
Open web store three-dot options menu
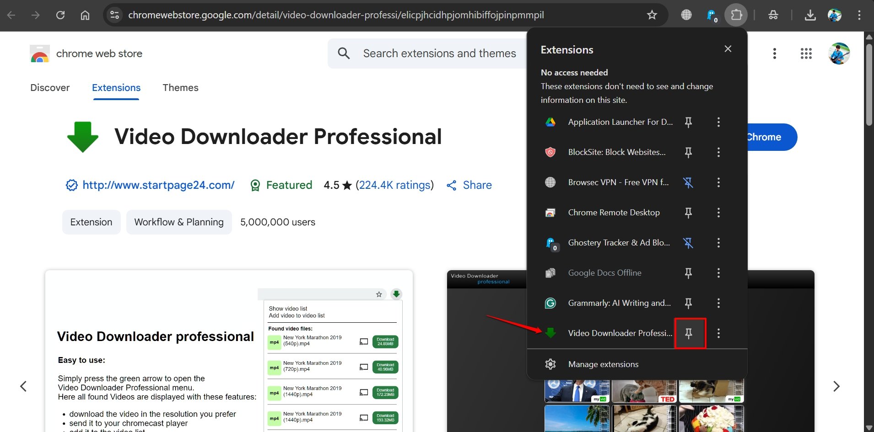775,53
